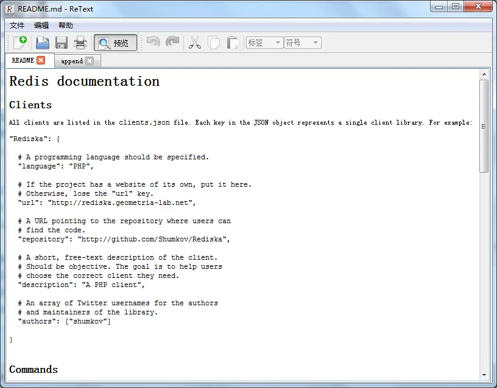Open the 标签 tags dropdown
This screenshot has width=497, height=388.
pyautogui.click(x=263, y=42)
